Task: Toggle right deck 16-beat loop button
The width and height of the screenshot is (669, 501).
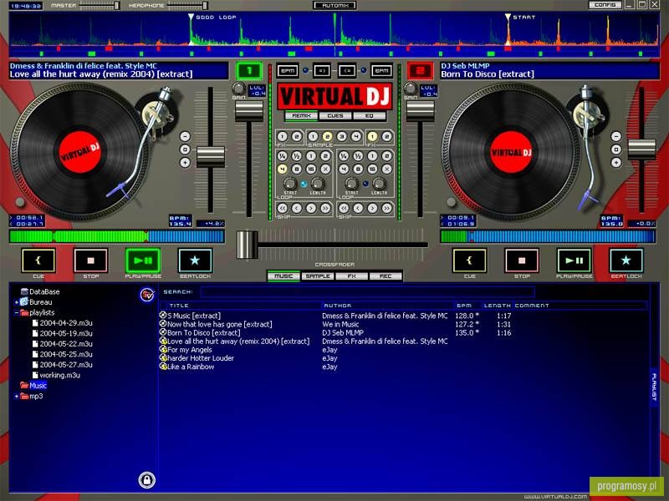Action: pos(372,170)
